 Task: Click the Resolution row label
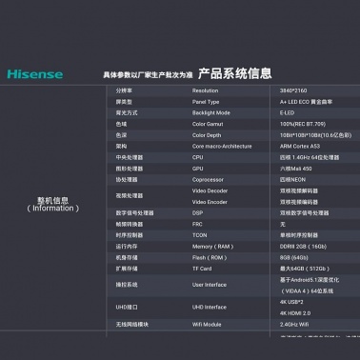pos(205,90)
